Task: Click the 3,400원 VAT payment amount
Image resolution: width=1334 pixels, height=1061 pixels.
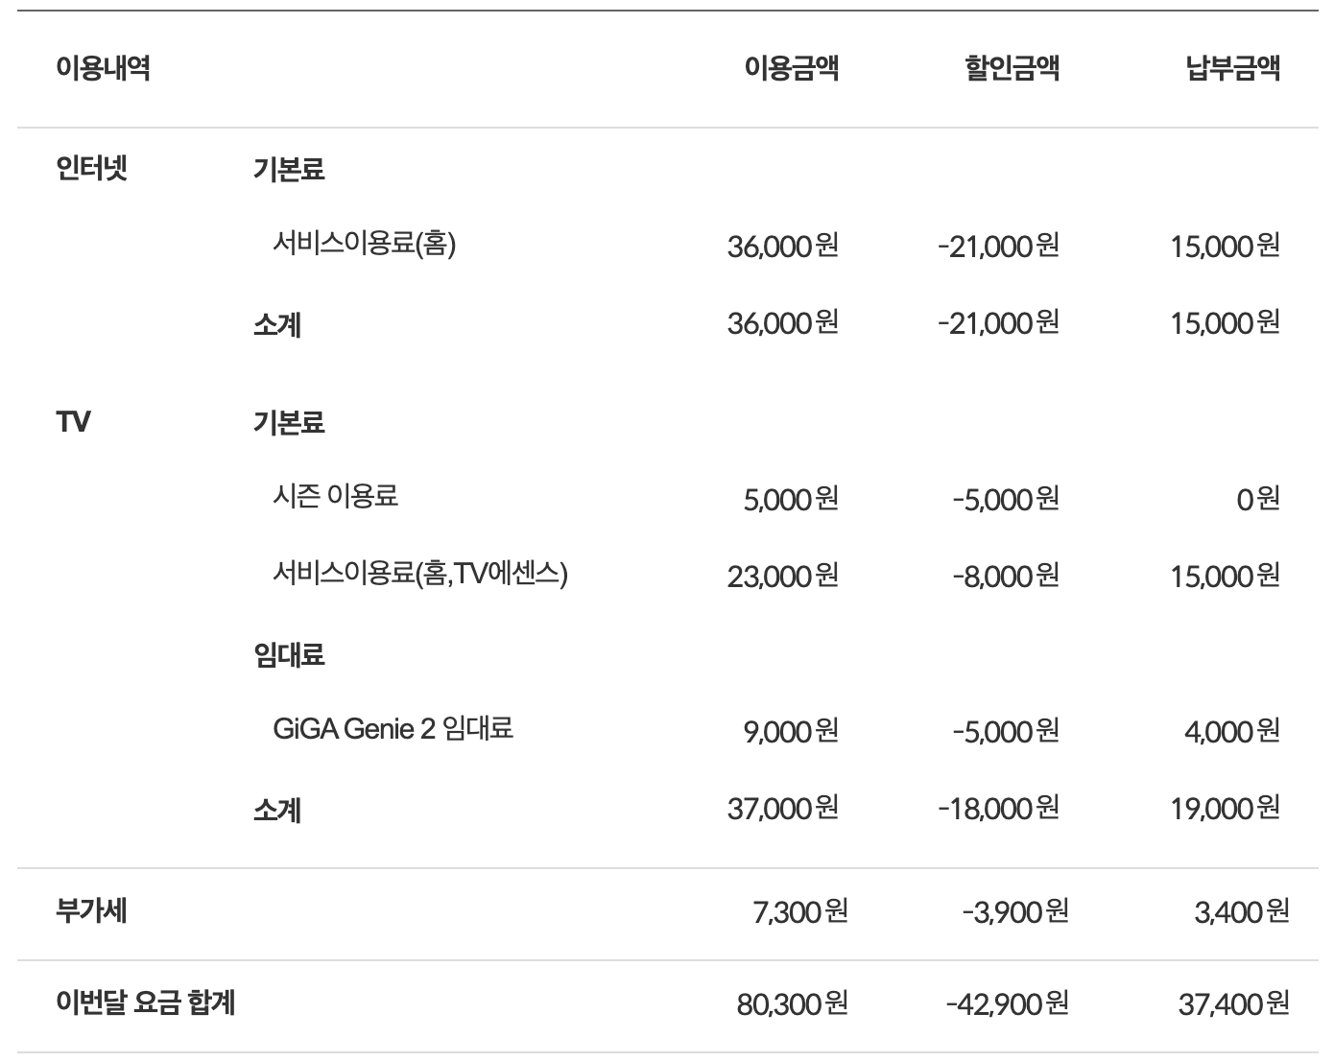Action: 1241,911
